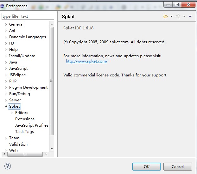Click the help question mark icon

coord(8,166)
